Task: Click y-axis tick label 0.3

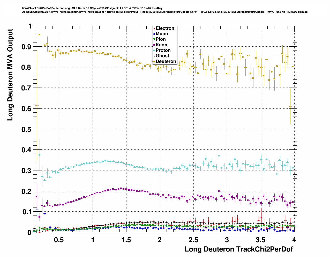Action: click(26, 170)
